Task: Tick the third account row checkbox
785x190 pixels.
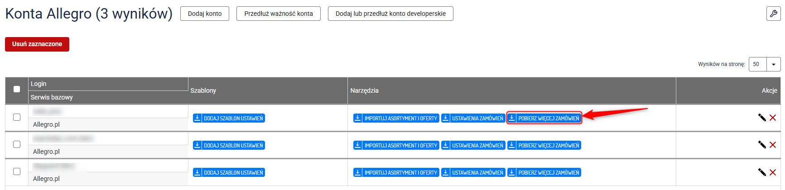Action: pyautogui.click(x=17, y=171)
